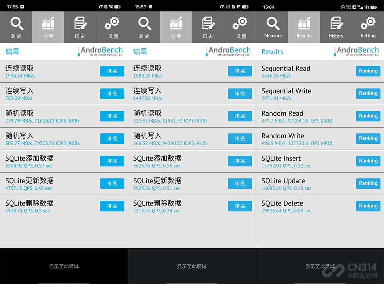Click Ranking button for Random Write

[x=368, y=138]
